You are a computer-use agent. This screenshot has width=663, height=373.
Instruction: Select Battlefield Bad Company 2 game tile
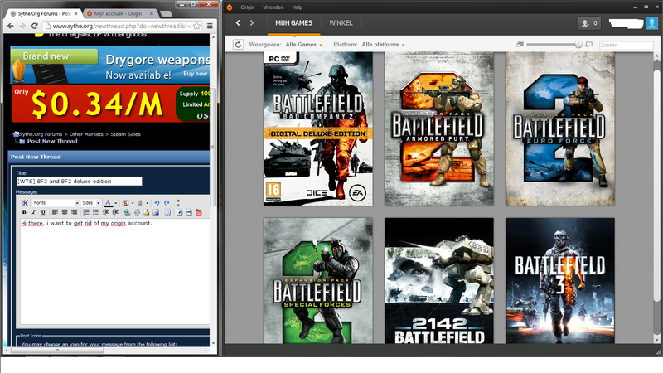318,128
